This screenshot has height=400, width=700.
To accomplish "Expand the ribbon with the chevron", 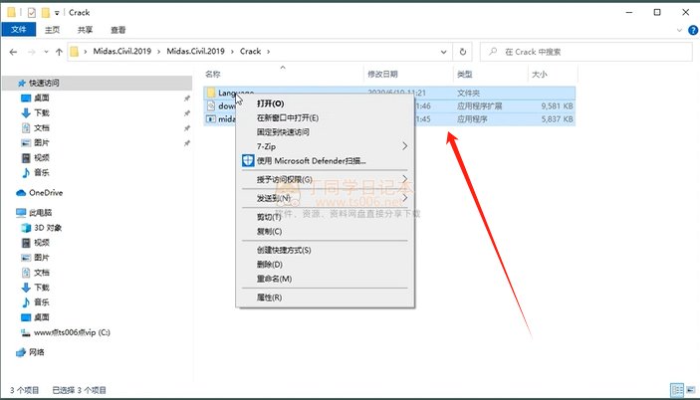I will click(x=679, y=30).
